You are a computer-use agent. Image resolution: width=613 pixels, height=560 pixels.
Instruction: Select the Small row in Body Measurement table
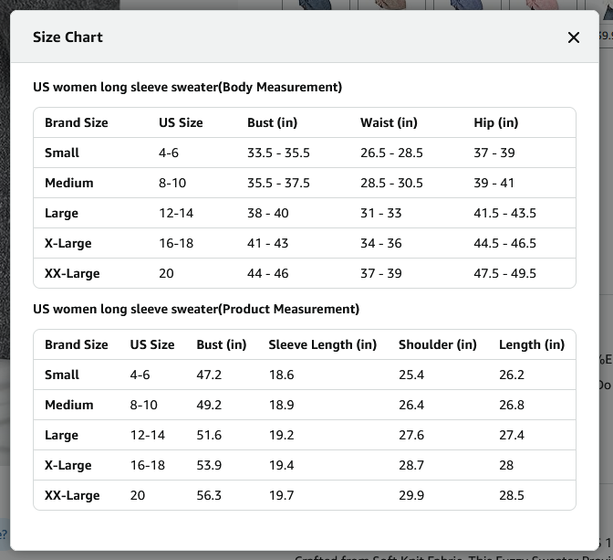[x=305, y=153]
